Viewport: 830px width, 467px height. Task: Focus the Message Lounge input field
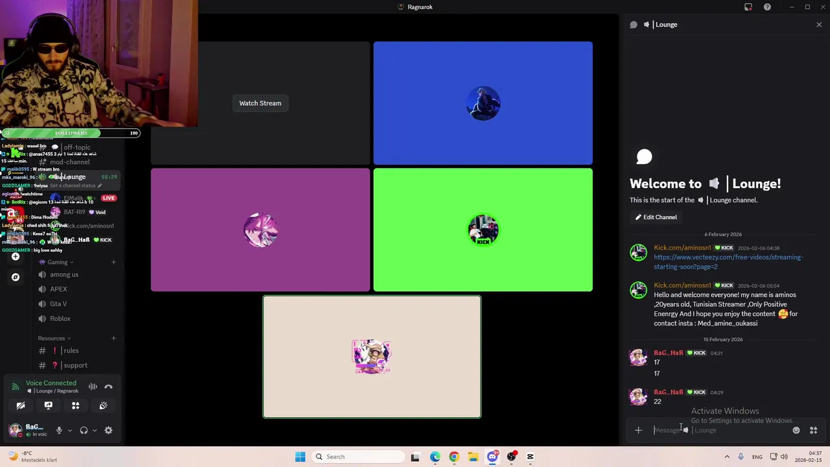720,430
